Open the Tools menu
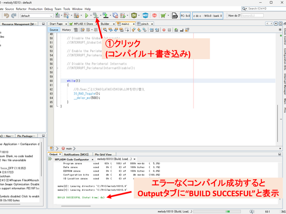Image resolution: width=286 pixels, height=214 pixels. coord(67,9)
